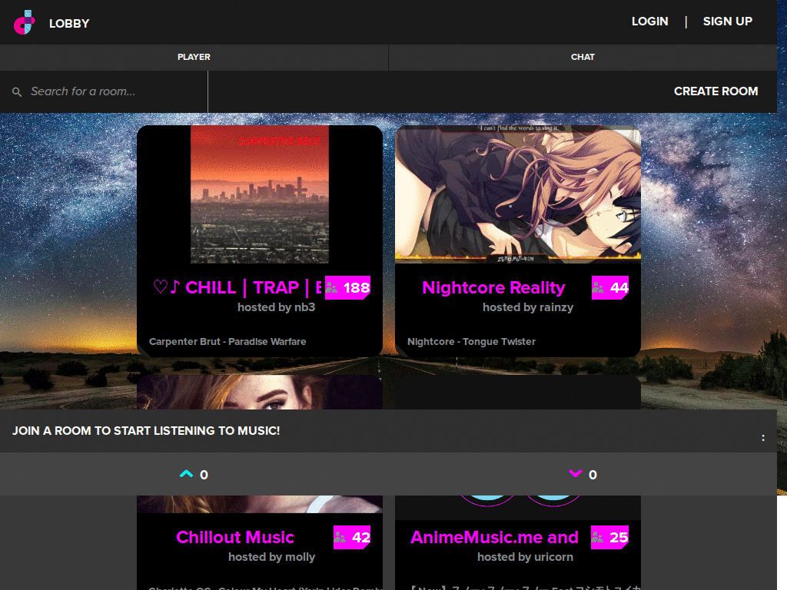Screen dimensions: 787x590
Task: Click the search magnifier icon
Action: pos(17,92)
